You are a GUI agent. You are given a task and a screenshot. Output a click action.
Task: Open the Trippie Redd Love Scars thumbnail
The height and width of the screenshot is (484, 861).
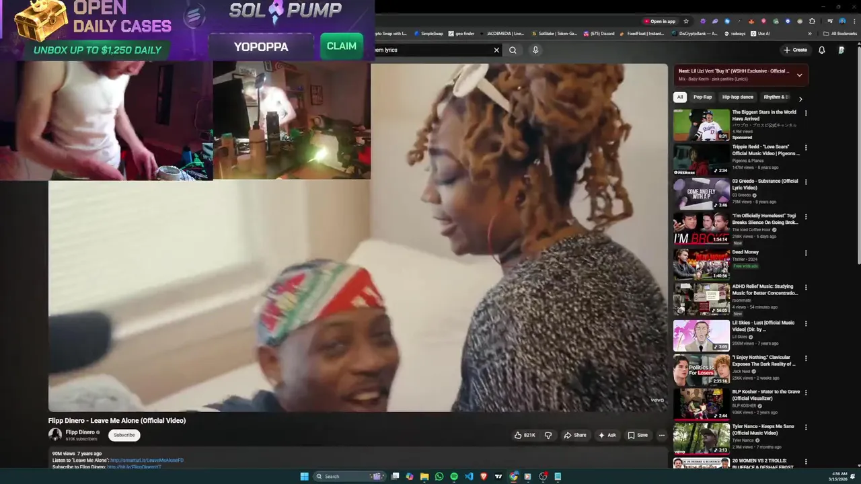pos(701,159)
